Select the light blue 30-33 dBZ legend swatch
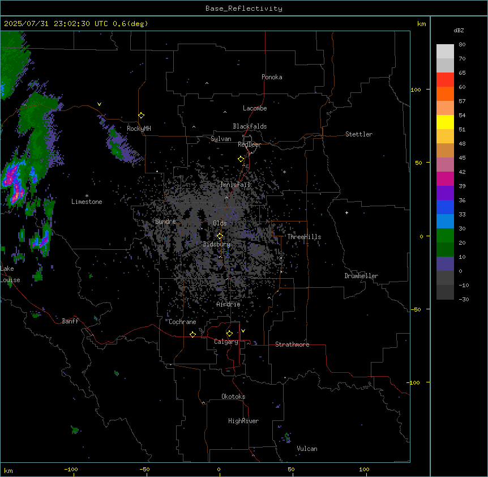 click(x=445, y=222)
